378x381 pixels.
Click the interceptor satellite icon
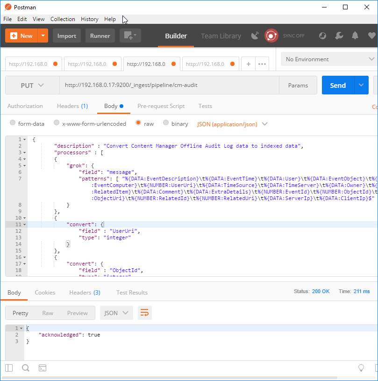[x=255, y=36]
